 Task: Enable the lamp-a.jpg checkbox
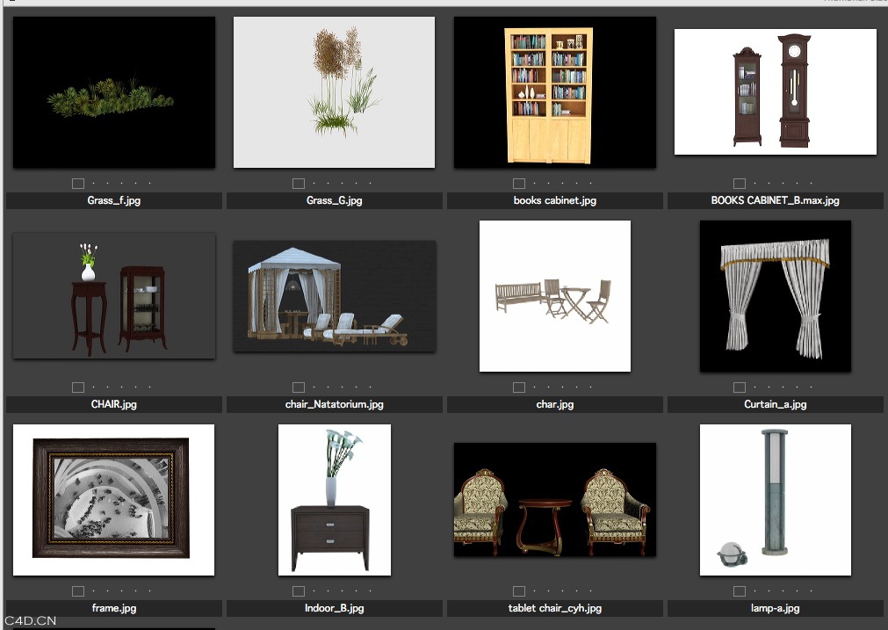click(739, 591)
